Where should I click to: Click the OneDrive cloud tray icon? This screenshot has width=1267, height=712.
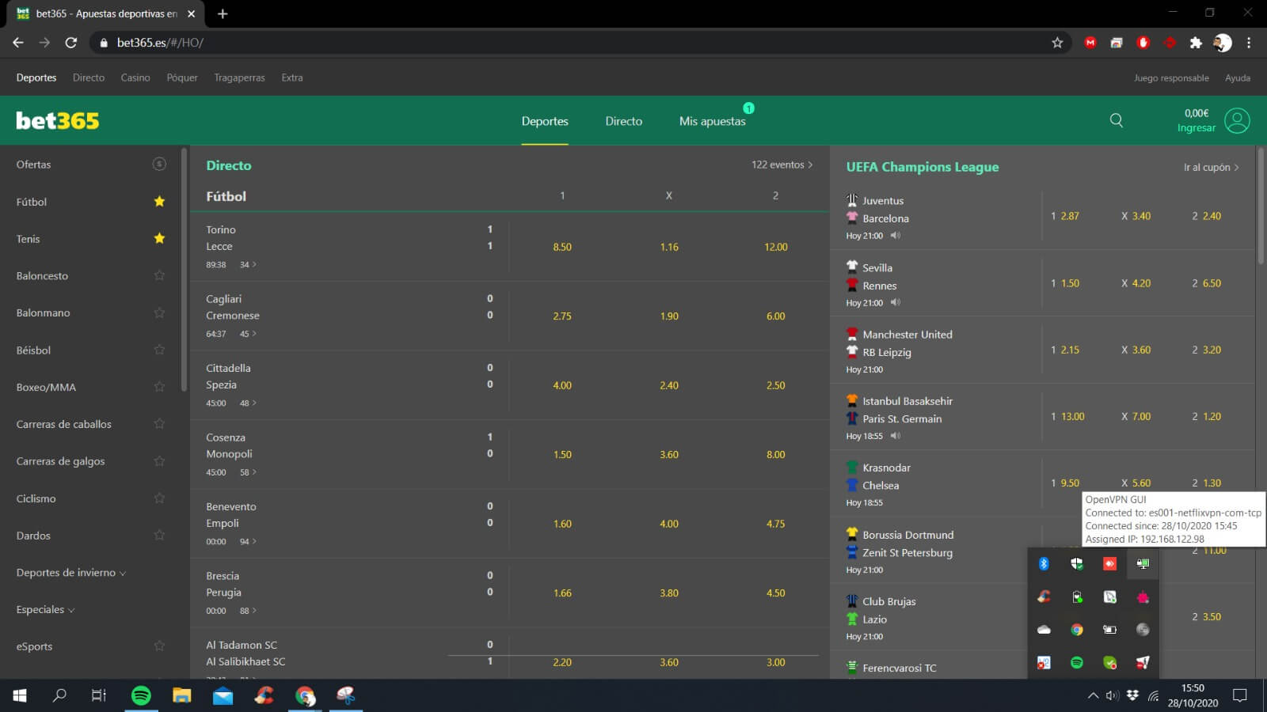(1044, 630)
